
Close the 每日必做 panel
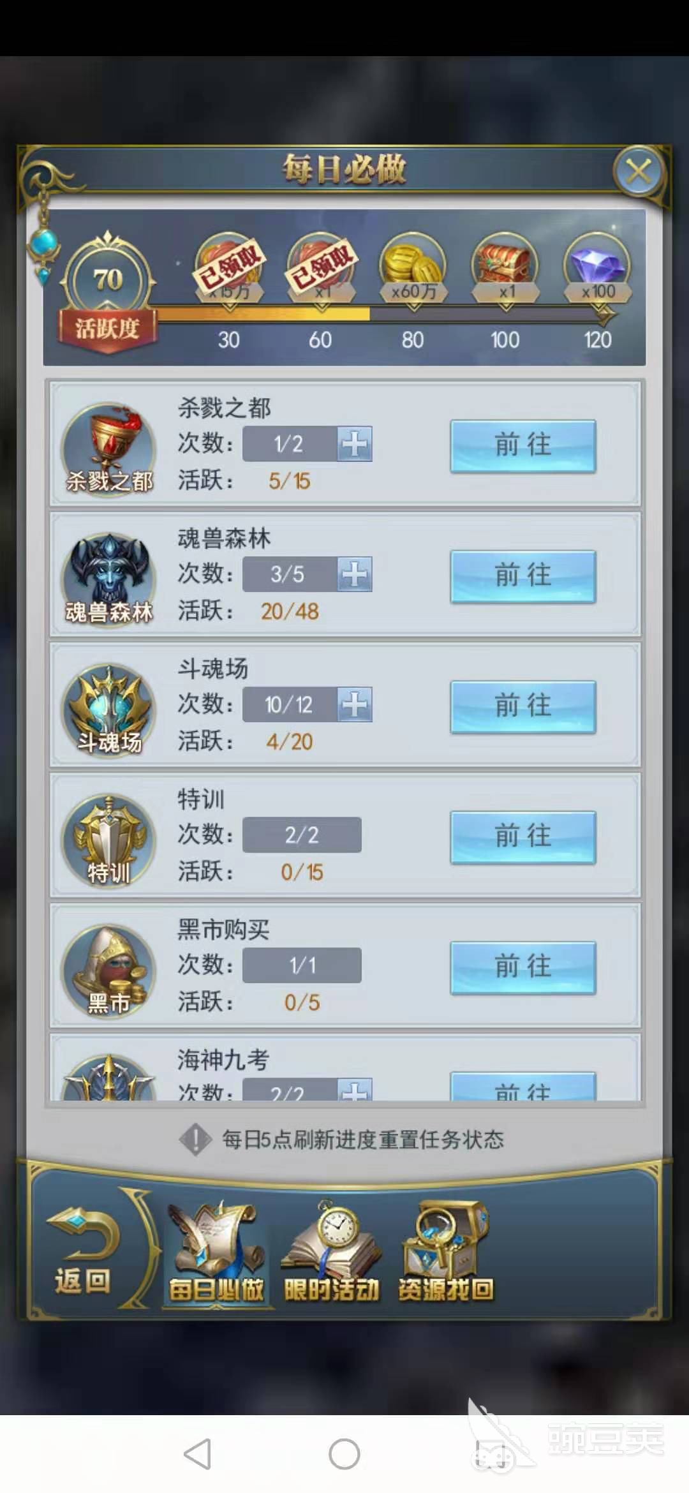pos(639,171)
